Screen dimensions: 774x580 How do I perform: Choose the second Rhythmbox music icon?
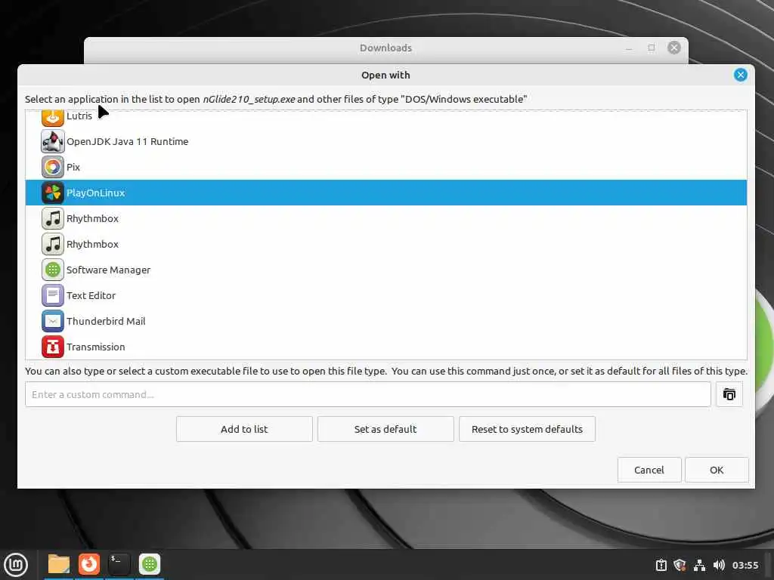[52, 244]
